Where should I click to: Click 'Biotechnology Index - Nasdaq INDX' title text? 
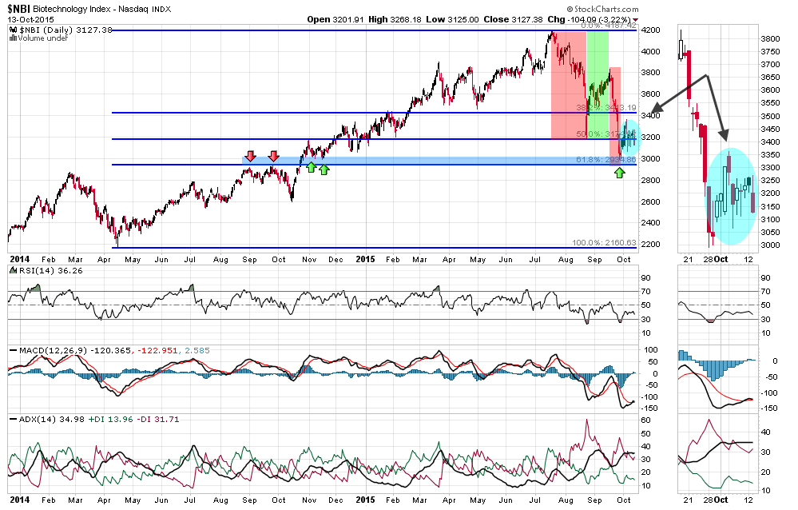coord(101,9)
